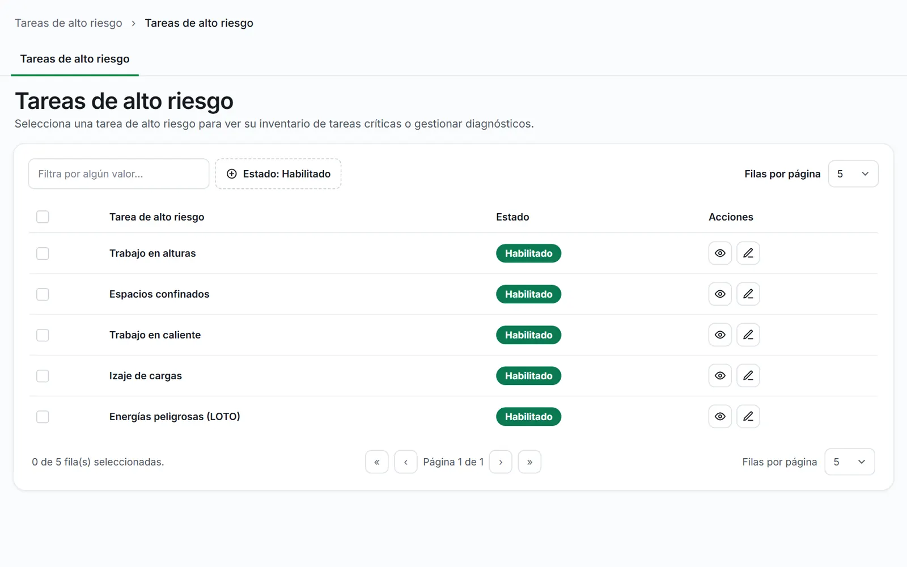Open the Estado: Habilitado filter
This screenshot has width=907, height=567.
(x=278, y=174)
